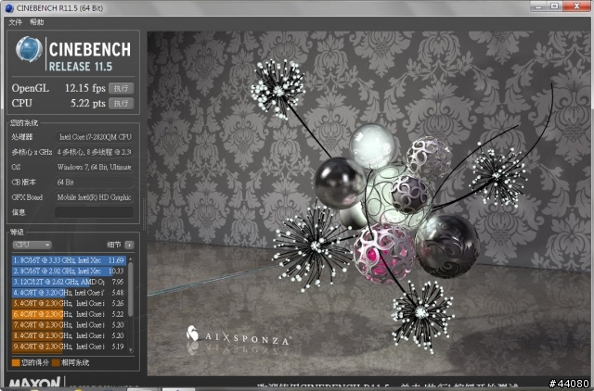Select ranking entry 5 with score 5.26
The width and height of the screenshot is (594, 391).
pos(69,303)
